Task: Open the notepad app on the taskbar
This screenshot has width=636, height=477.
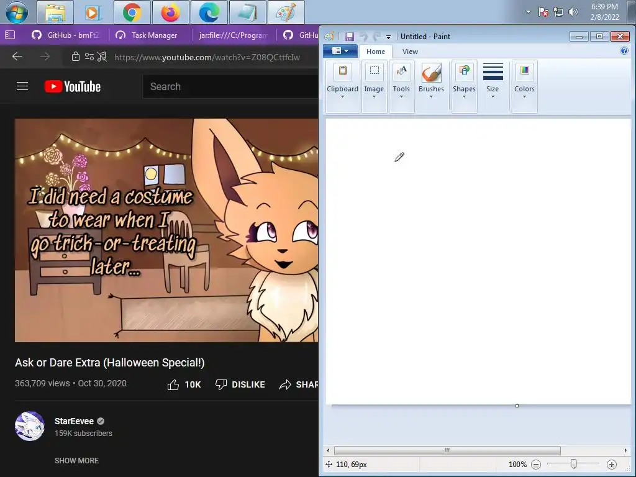Action: click(247, 12)
